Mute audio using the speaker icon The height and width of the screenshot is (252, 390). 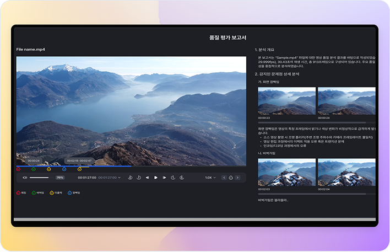[25, 178]
